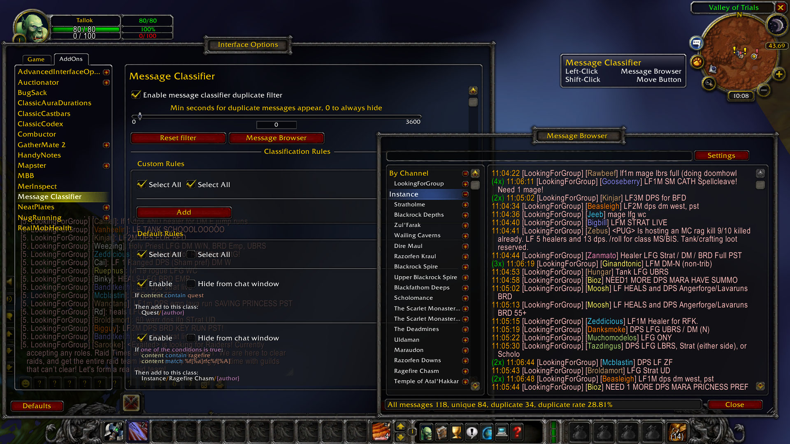Click the Reset filter button

point(177,138)
